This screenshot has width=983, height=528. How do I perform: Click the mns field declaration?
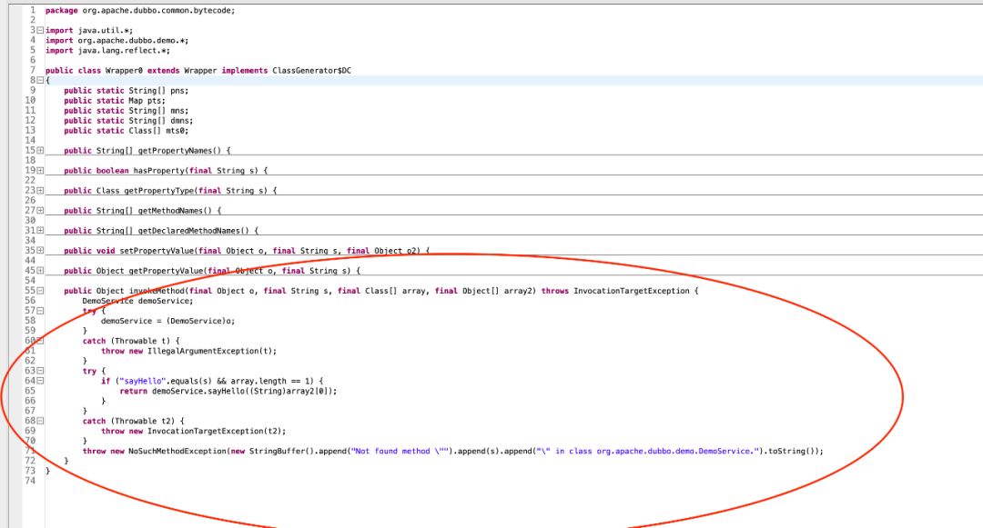click(x=126, y=111)
